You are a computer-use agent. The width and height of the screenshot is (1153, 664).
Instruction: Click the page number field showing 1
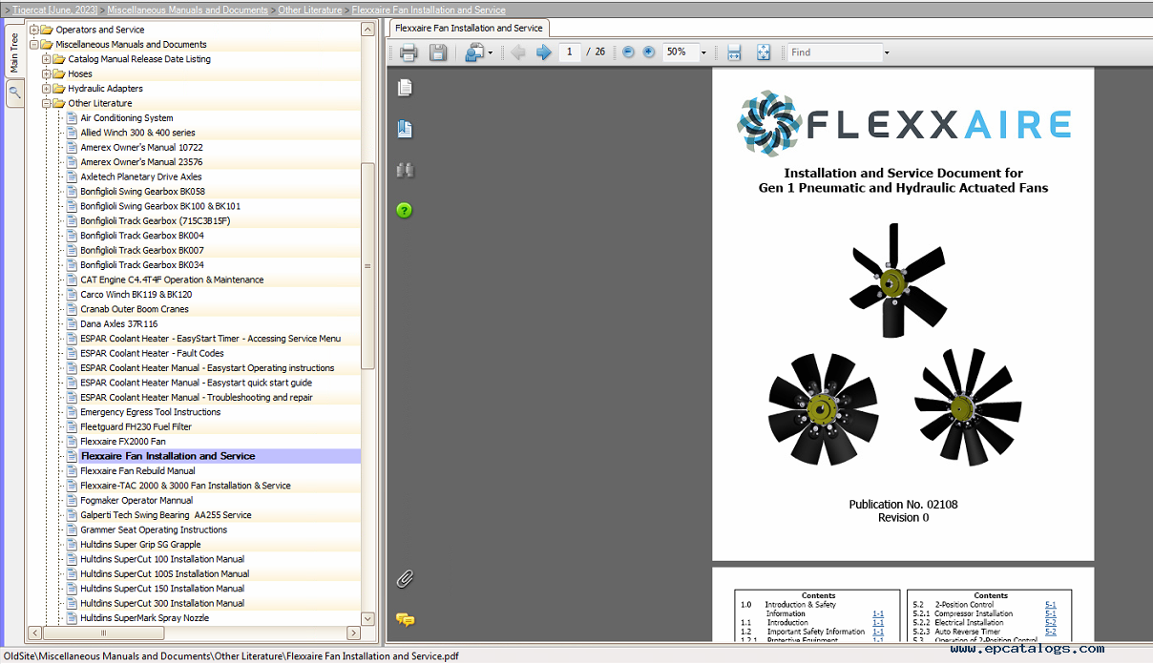(570, 52)
